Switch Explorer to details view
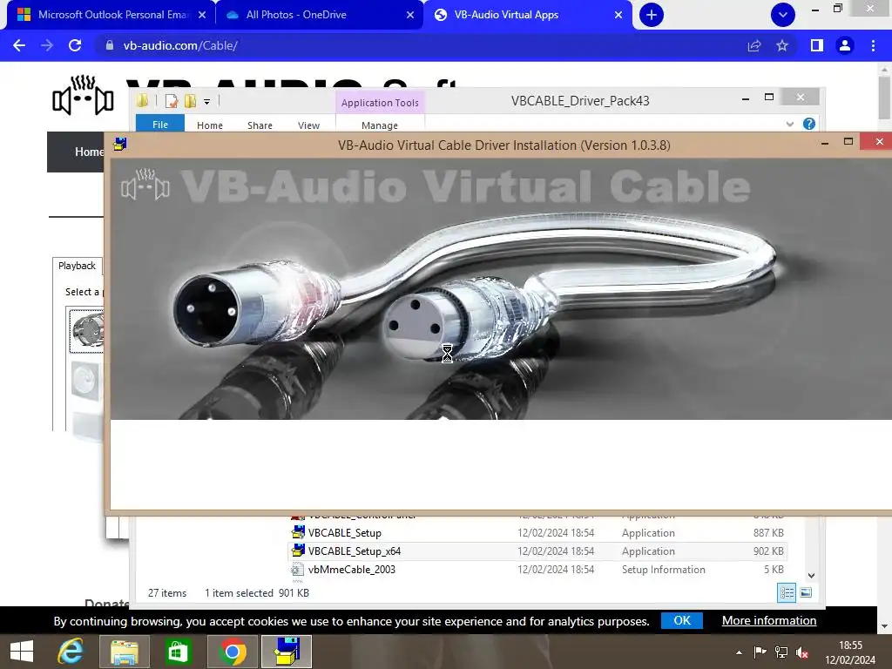This screenshot has width=892, height=669. point(787,592)
